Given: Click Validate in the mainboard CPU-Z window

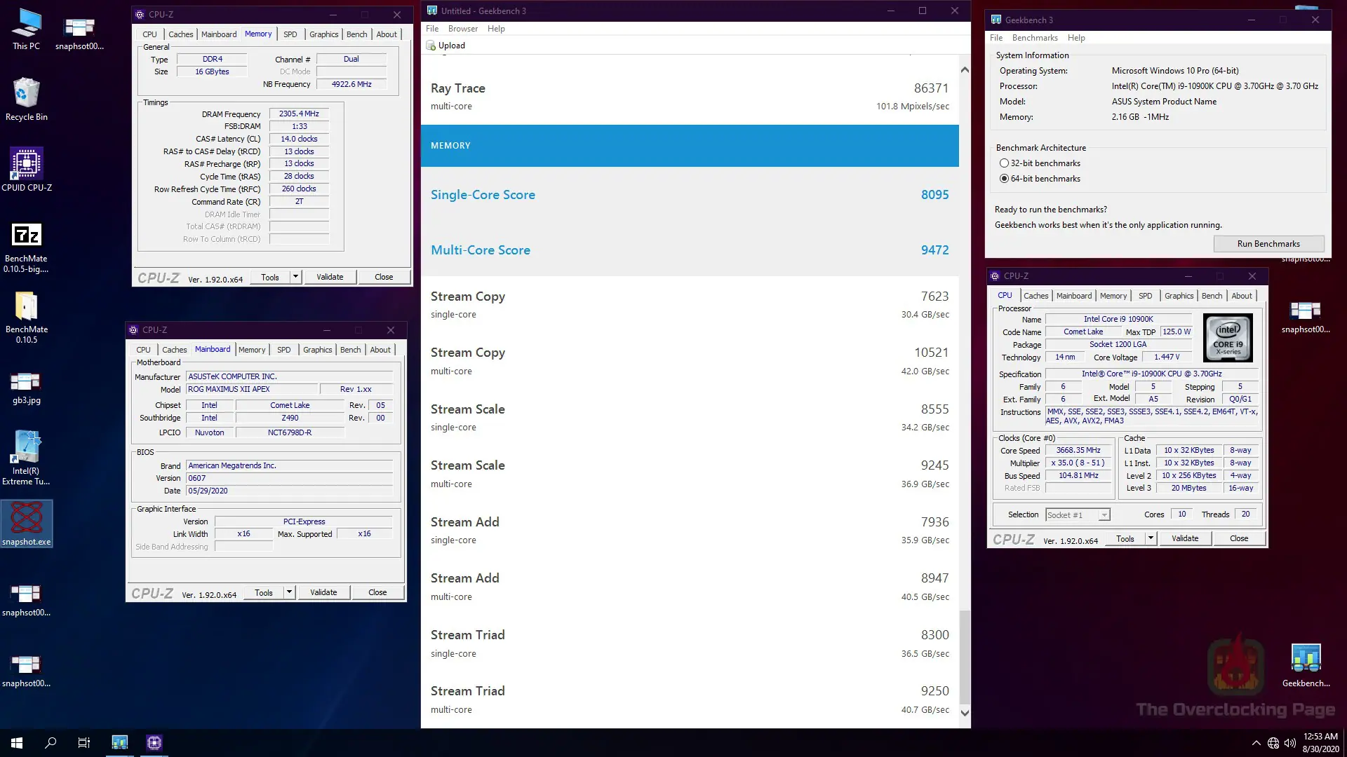Looking at the screenshot, I should (x=323, y=592).
